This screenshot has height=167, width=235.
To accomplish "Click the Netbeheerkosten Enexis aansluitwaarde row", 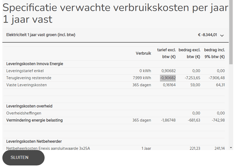I will 48,148.
